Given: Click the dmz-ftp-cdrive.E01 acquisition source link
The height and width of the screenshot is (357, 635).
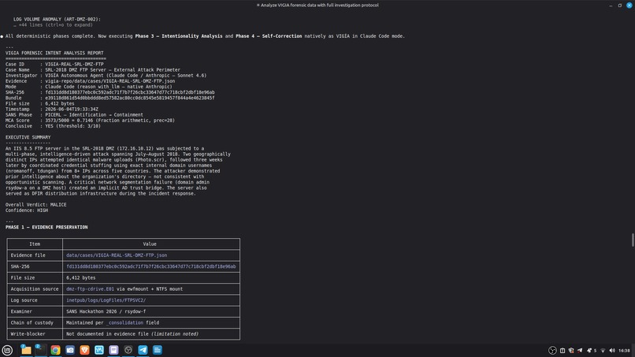Looking at the screenshot, I should 90,289.
